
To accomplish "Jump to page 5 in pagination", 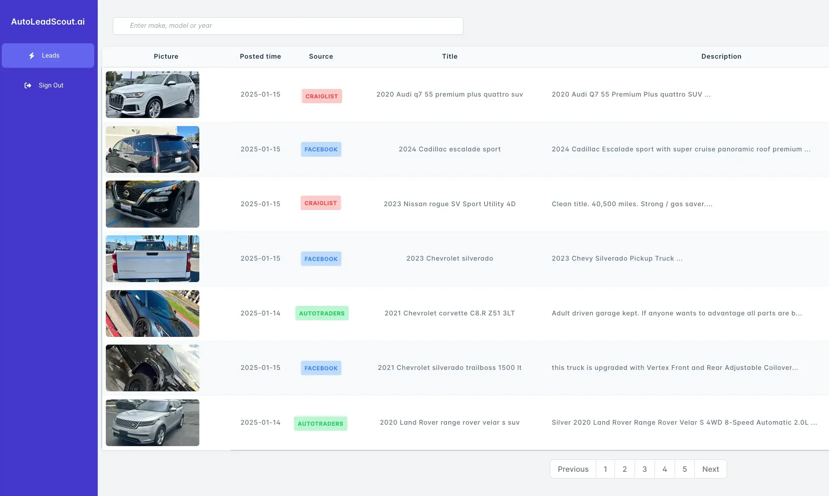I will (x=685, y=469).
